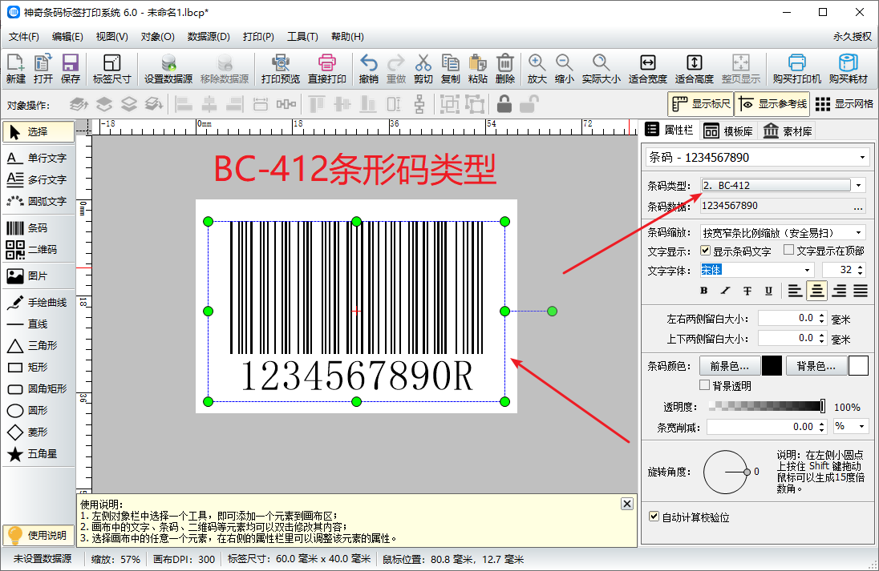Click 购买打印机 buy printer icon

(x=796, y=69)
